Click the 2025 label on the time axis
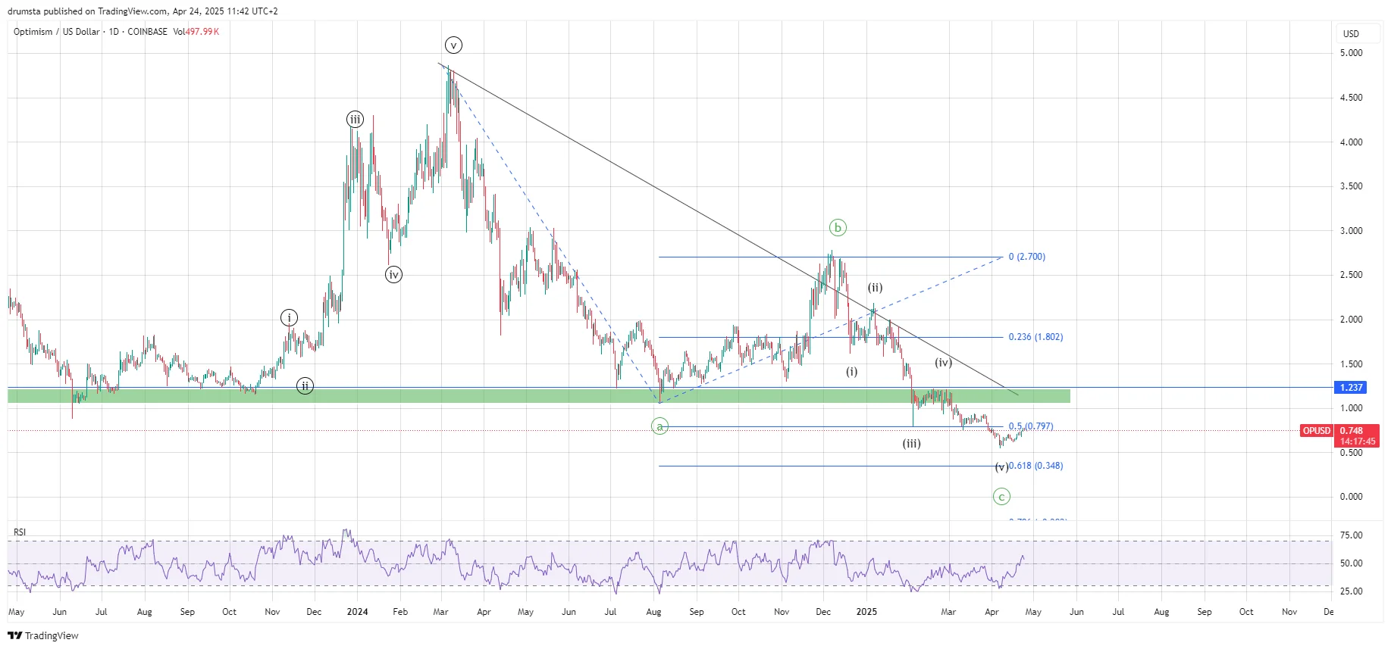Screen dimensions: 1391x649 tap(866, 612)
